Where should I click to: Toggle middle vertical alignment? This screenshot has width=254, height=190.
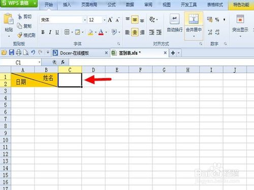[x=135, y=20]
